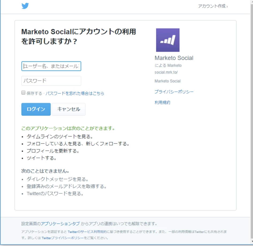Open Twitterのサービス利用規約 link
253x246 pixels.
tap(87, 232)
